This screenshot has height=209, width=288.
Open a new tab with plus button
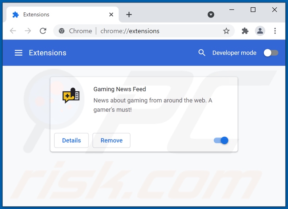click(x=129, y=15)
